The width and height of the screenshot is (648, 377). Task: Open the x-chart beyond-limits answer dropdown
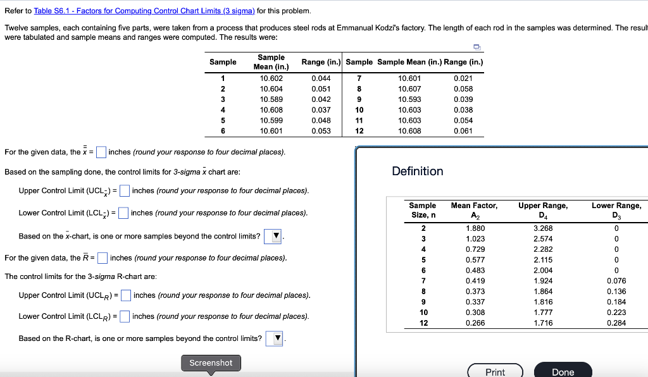tap(274, 236)
